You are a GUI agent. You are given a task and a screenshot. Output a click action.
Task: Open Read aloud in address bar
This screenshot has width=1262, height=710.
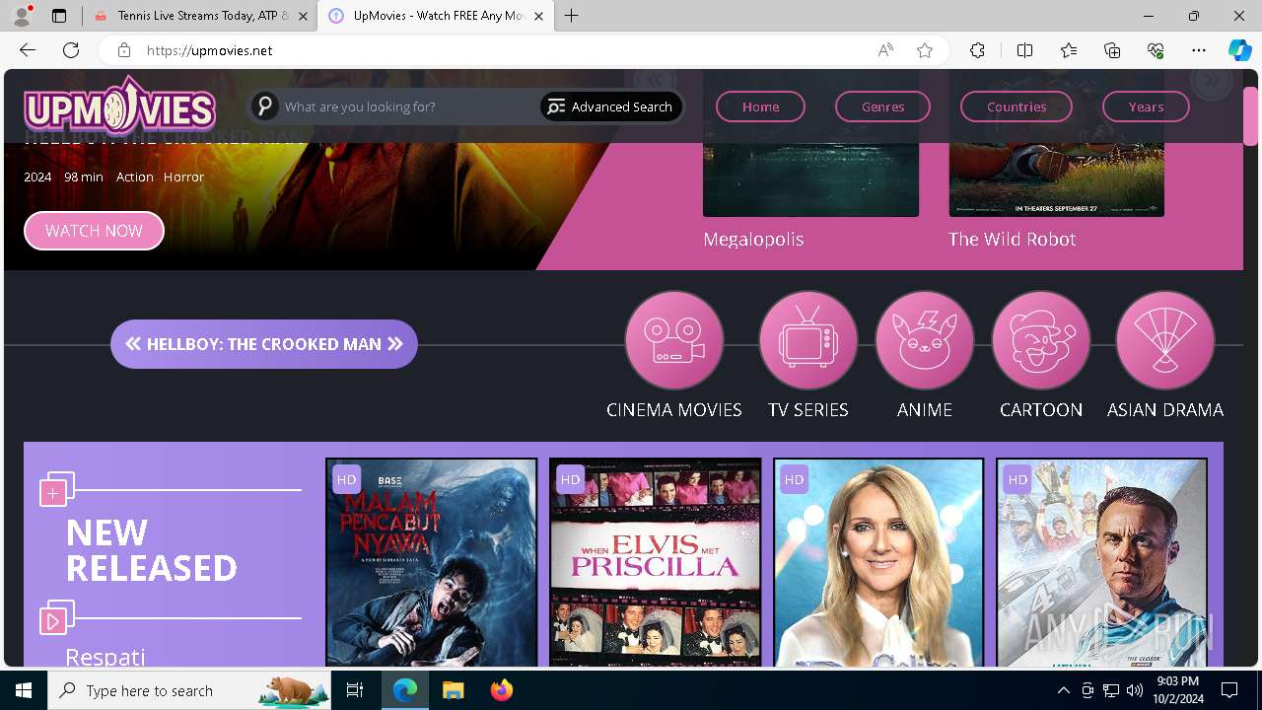pos(885,50)
